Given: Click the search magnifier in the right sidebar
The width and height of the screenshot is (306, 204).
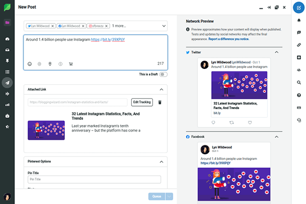Looking at the screenshot, I should pos(298,82).
